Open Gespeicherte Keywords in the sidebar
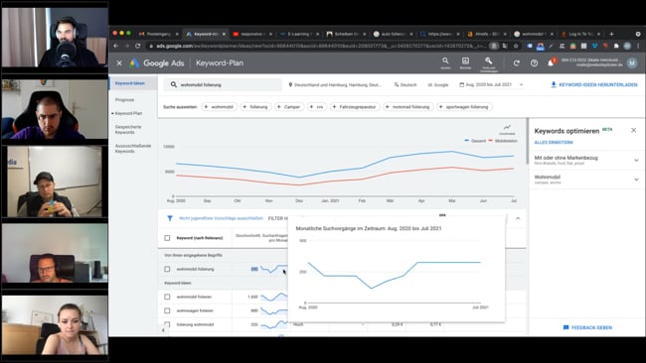The width and height of the screenshot is (646, 363). [128, 130]
